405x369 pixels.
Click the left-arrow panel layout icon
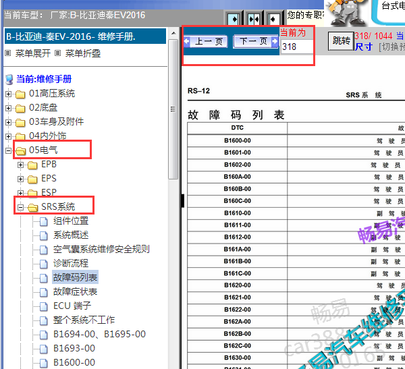(273, 19)
